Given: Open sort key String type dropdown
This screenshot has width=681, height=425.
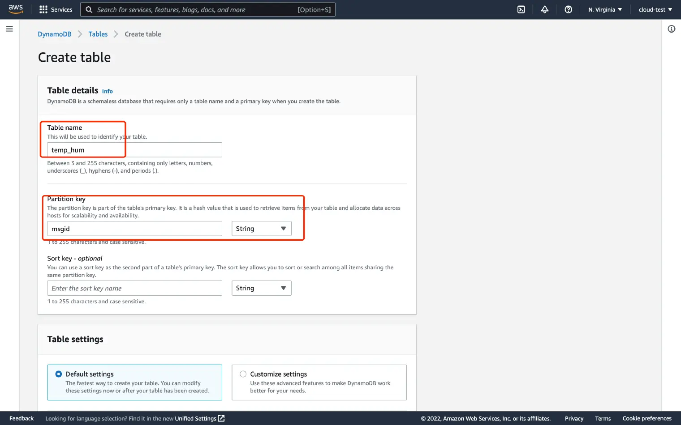Looking at the screenshot, I should (x=261, y=288).
